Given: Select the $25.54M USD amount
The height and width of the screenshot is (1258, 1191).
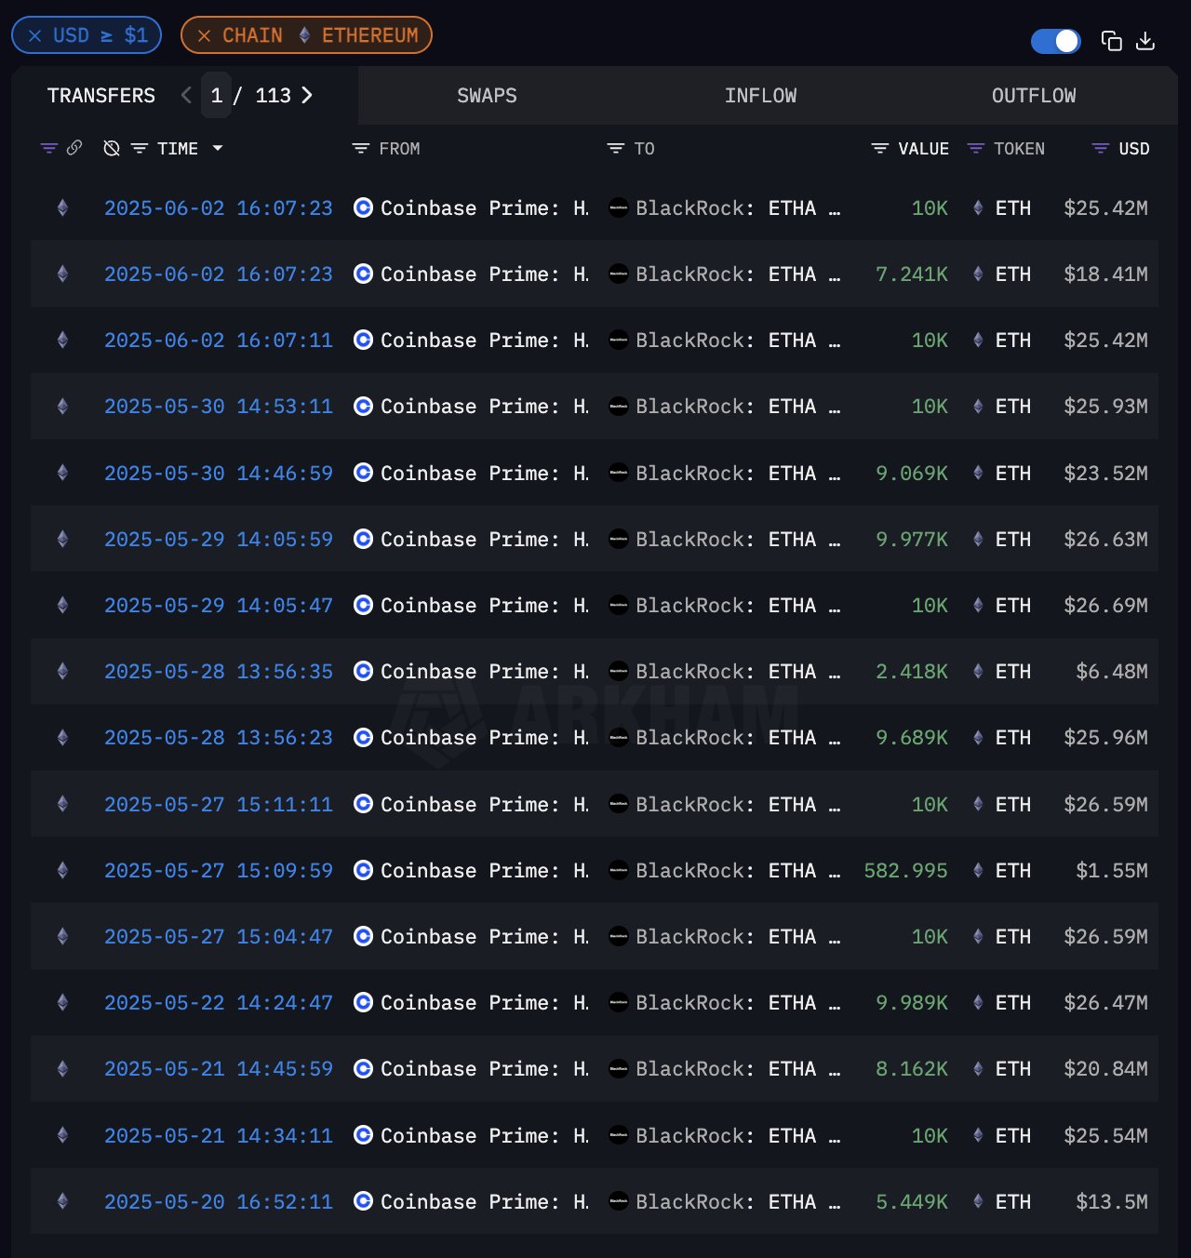Looking at the screenshot, I should pos(1105,1136).
